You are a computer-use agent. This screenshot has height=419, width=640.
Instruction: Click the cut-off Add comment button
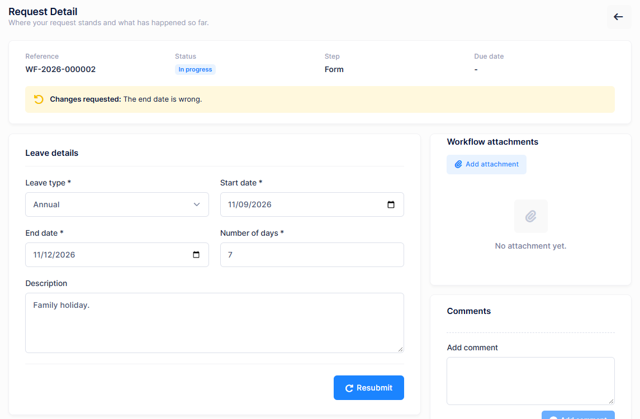point(578,415)
